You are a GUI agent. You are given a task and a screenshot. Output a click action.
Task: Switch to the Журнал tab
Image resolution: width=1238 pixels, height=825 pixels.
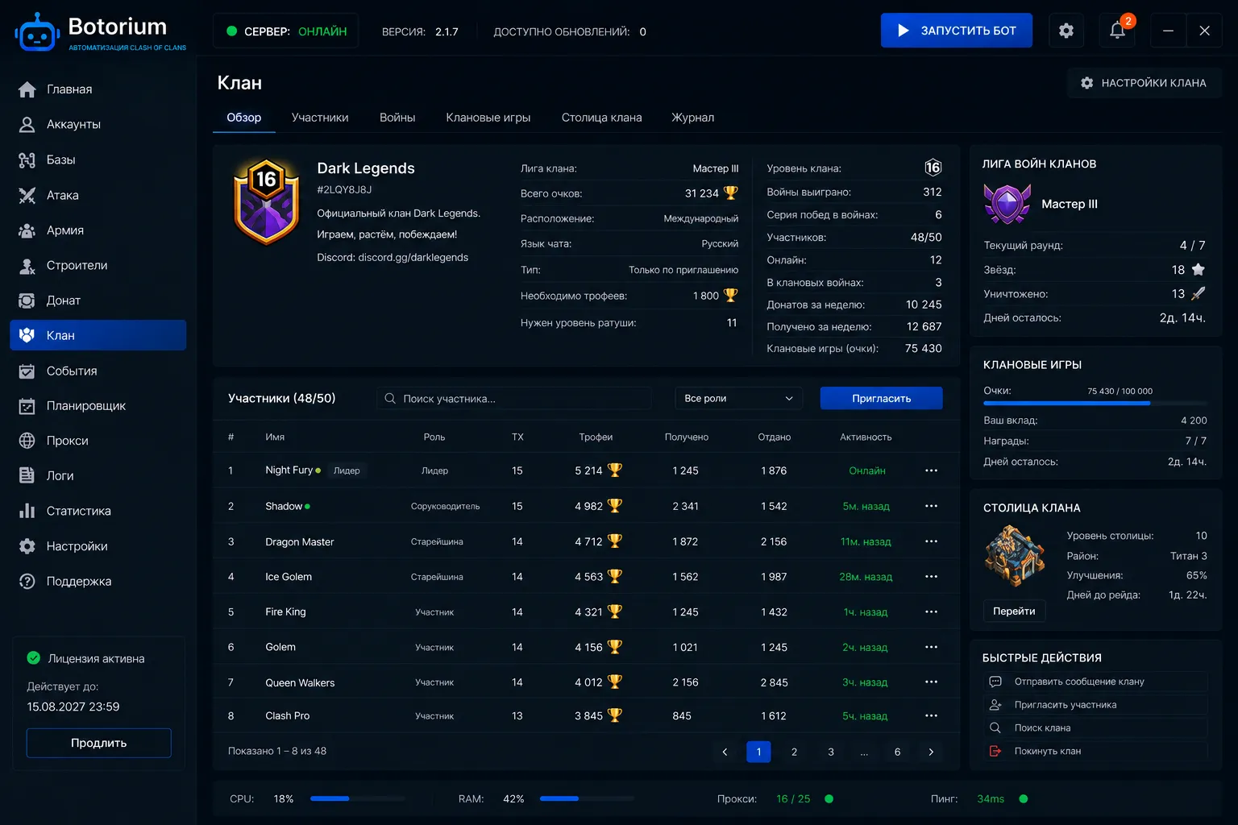point(693,118)
